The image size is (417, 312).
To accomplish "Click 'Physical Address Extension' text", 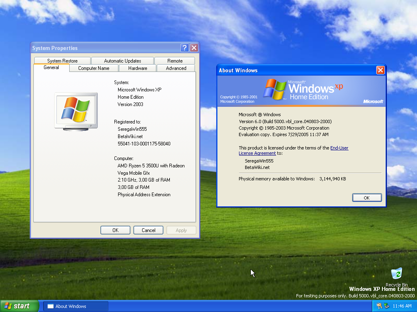I will (144, 195).
